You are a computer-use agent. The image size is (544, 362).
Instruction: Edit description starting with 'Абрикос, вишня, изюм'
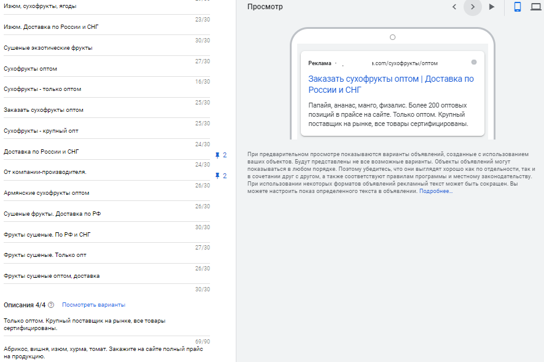[104, 352]
